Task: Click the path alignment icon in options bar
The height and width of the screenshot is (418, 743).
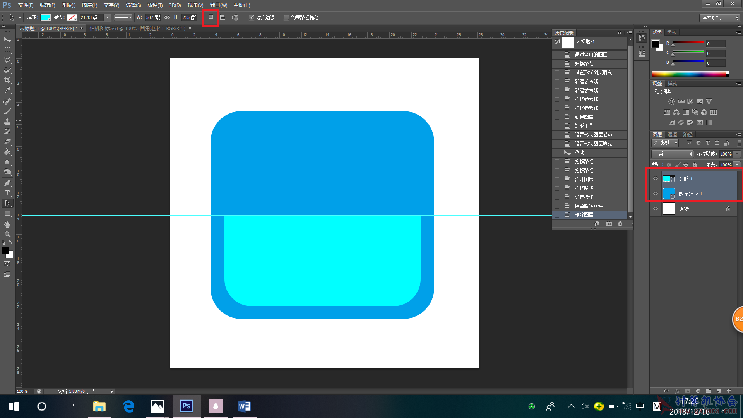Action: click(223, 17)
